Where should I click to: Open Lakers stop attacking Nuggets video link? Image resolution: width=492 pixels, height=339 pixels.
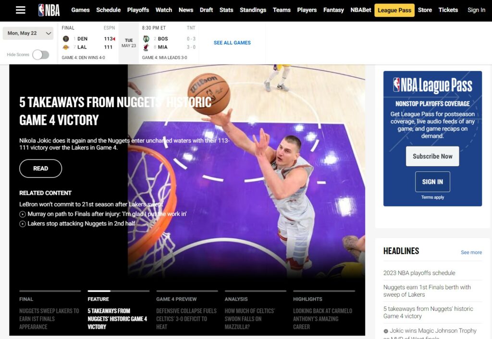pos(82,224)
